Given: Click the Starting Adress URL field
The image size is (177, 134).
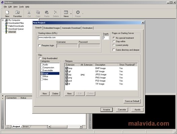Looking at the screenshot, I should pyautogui.click(x=69, y=38).
